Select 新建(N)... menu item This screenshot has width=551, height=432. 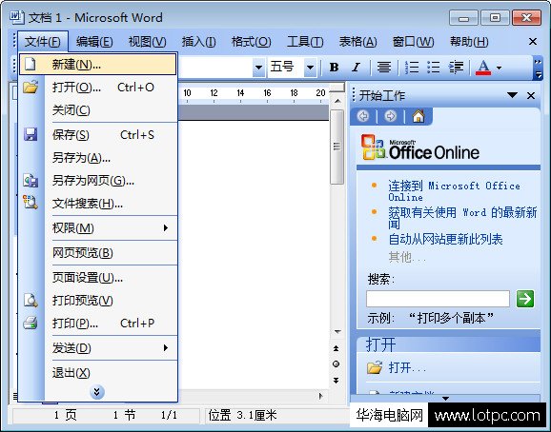point(97,64)
